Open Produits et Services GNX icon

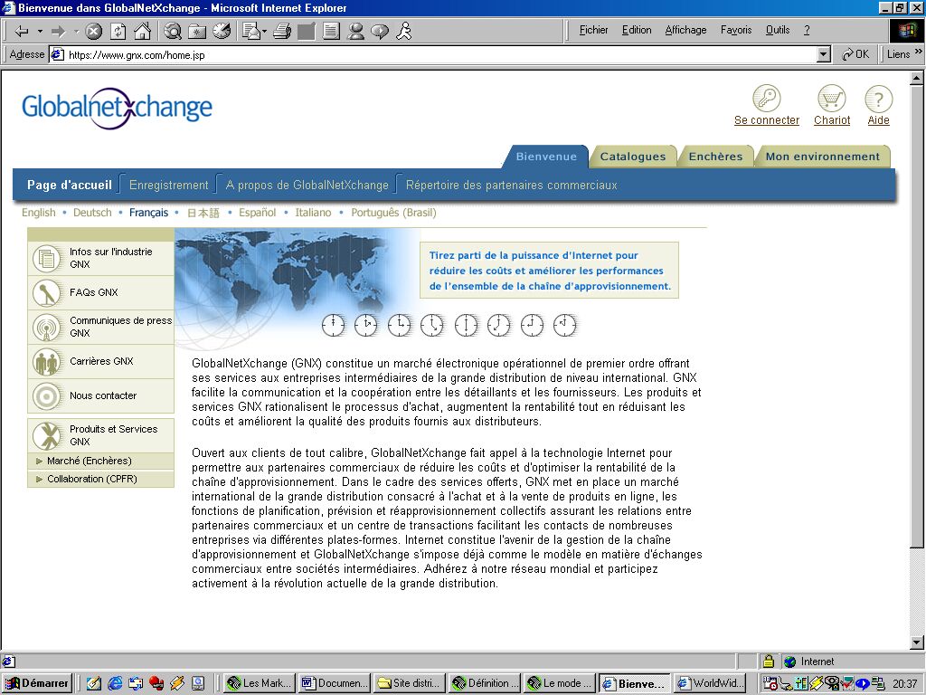(47, 435)
